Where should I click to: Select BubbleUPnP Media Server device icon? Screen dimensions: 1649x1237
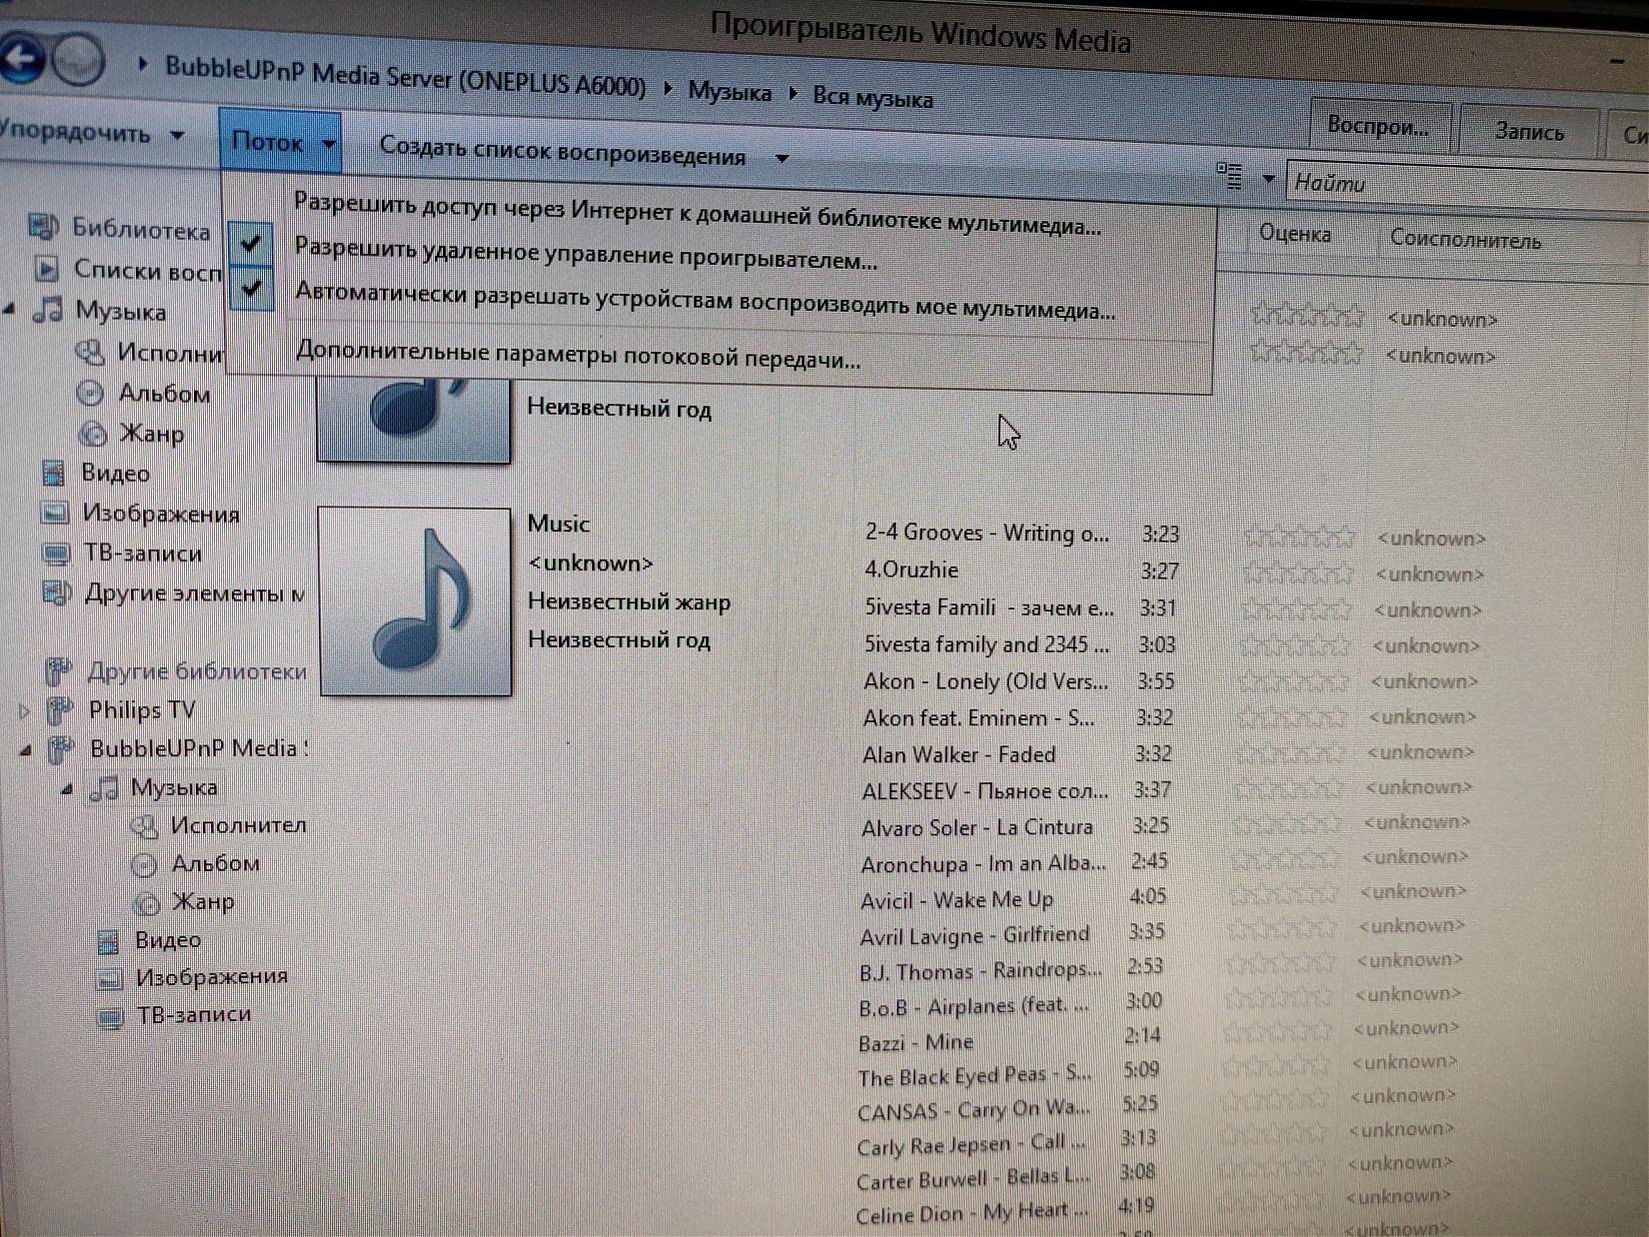click(x=62, y=748)
